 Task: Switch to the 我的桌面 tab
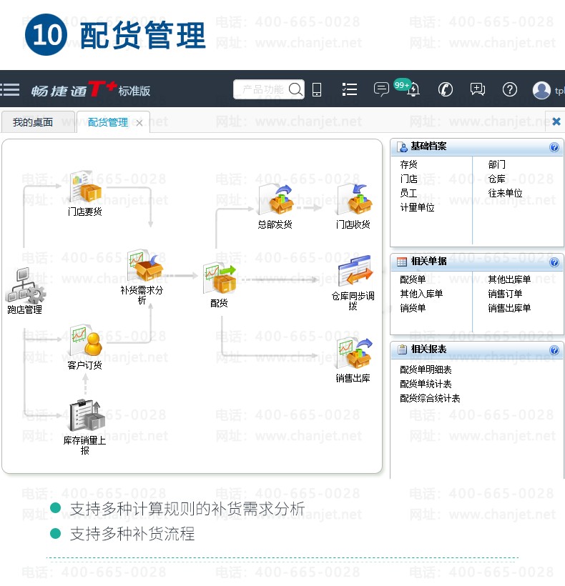pos(33,122)
